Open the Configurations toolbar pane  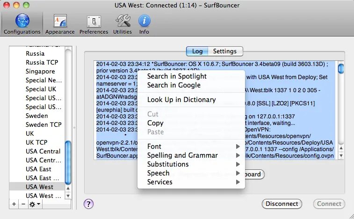click(22, 24)
